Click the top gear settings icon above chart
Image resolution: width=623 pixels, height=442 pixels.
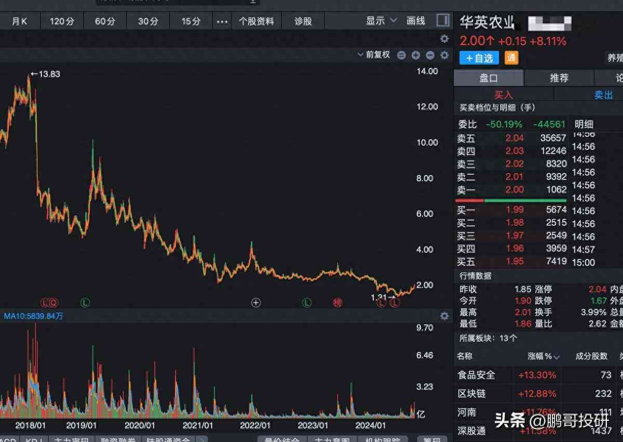(444, 39)
